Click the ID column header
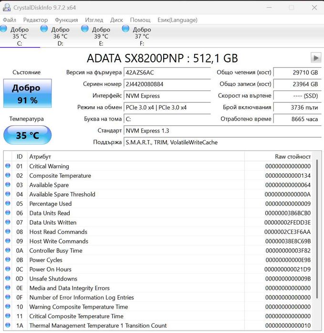 coord(20,157)
